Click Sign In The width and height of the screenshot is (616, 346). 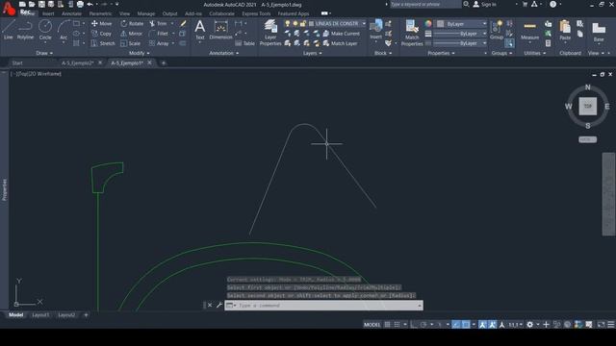click(485, 4)
